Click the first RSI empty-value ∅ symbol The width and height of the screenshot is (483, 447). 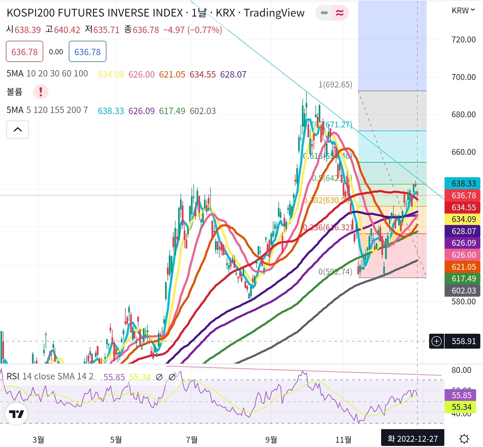(159, 377)
